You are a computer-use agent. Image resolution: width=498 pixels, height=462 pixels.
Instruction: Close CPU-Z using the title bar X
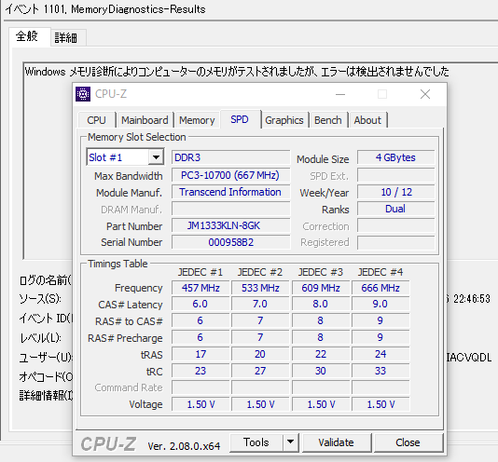[425, 94]
